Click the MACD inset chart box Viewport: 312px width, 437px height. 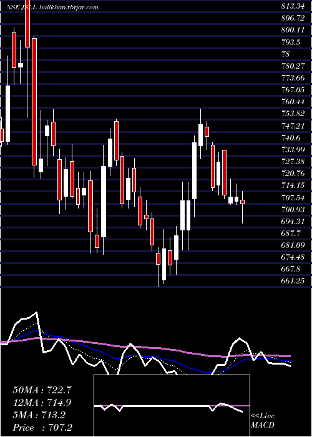(172, 406)
